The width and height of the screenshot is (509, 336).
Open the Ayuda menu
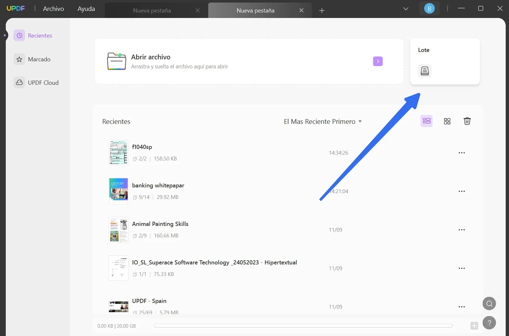point(86,9)
